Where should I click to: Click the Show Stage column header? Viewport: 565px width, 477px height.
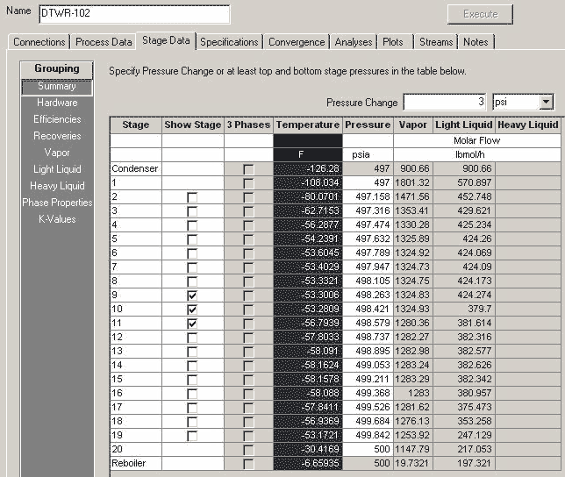[193, 125]
